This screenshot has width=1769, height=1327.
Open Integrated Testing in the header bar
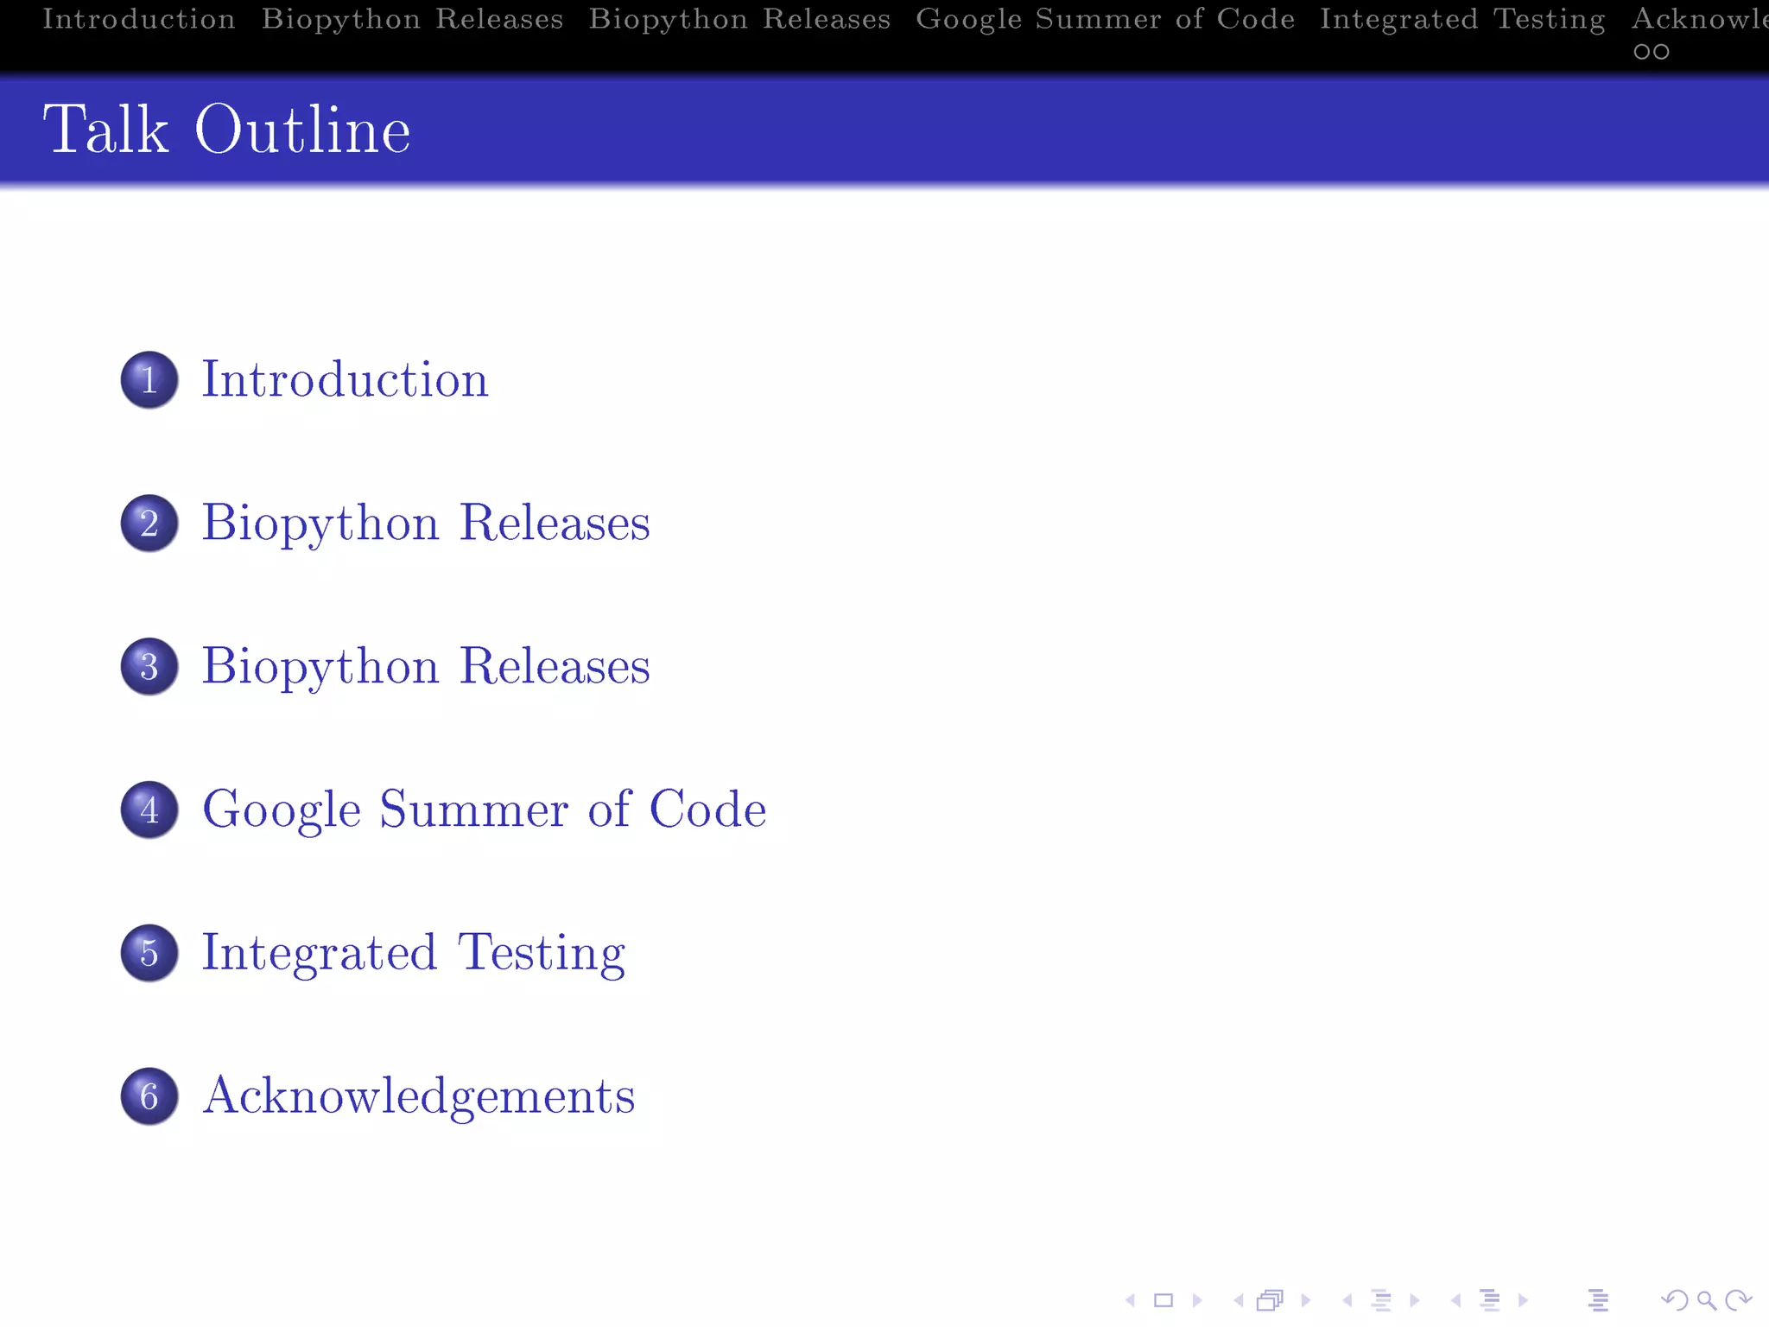pos(1462,19)
